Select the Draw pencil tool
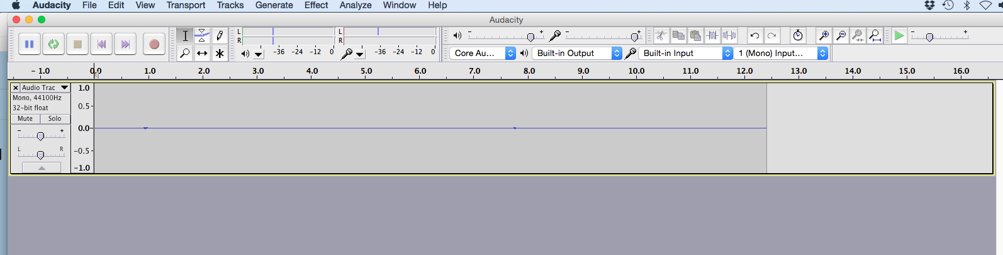Screen dimensions: 1003x255 point(220,36)
